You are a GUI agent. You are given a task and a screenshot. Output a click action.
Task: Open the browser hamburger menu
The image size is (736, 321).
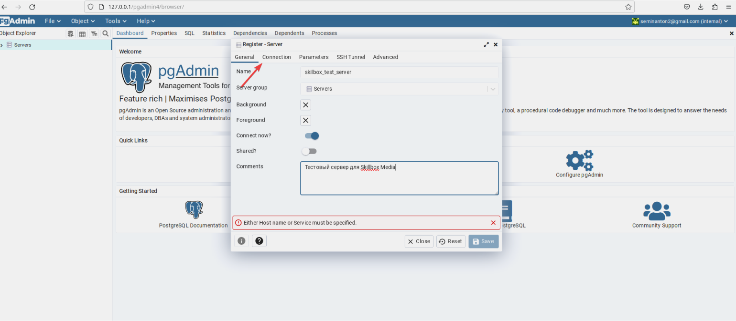728,7
